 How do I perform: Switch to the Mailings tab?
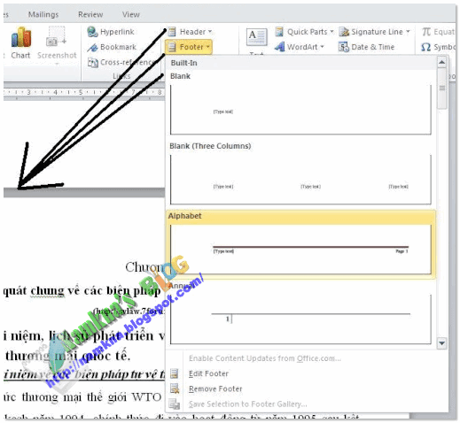tap(43, 14)
